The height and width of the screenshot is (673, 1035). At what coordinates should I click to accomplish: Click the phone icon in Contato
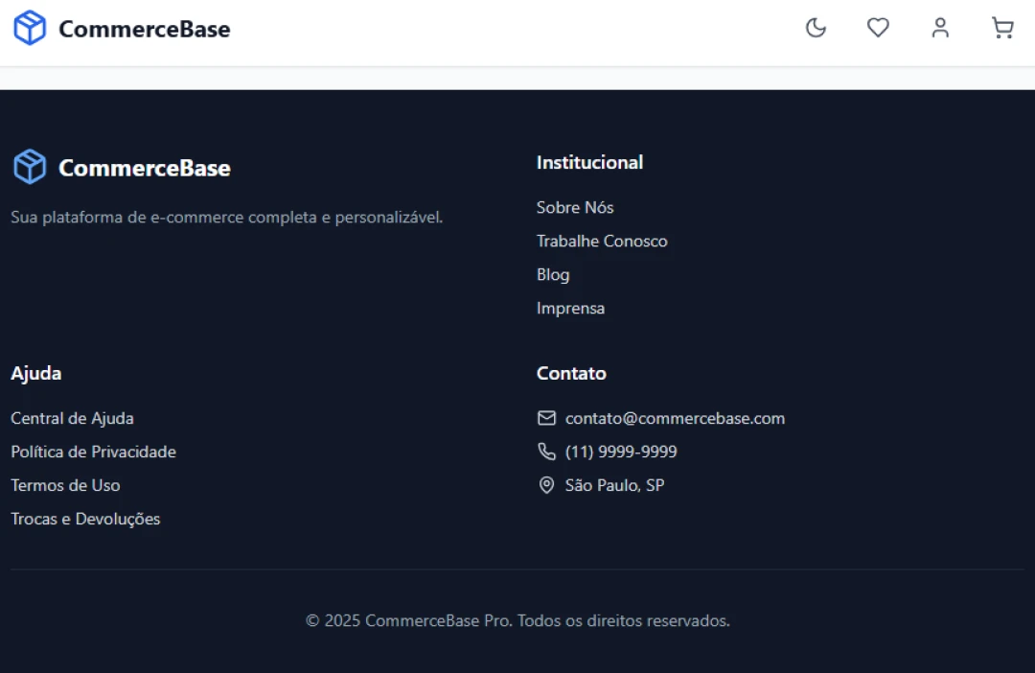pos(546,452)
